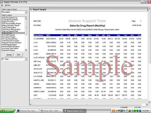Select Billing Verification Report entry
151x113 pixels.
click(x=11, y=25)
